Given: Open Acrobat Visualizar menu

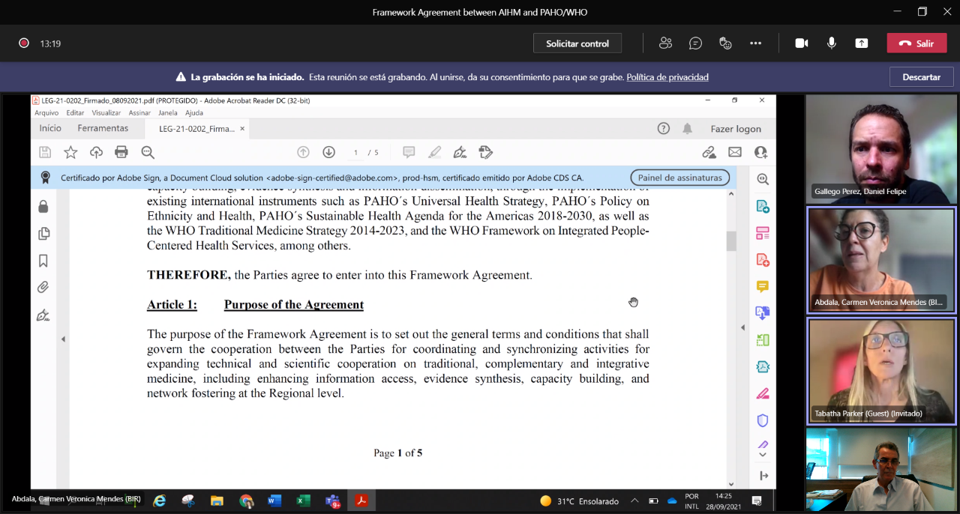Looking at the screenshot, I should point(106,113).
